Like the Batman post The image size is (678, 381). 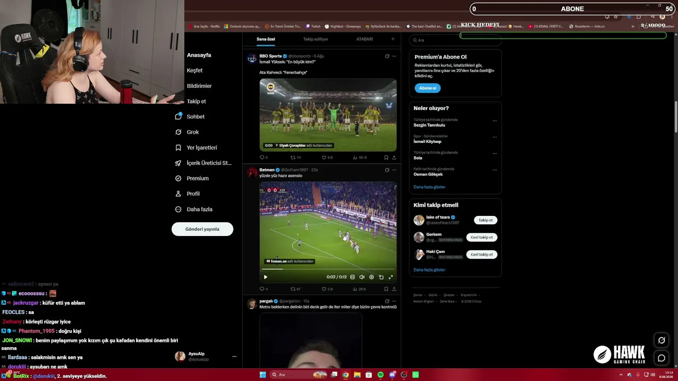pyautogui.click(x=324, y=289)
